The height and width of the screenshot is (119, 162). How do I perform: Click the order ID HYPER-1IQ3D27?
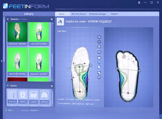coord(100,21)
